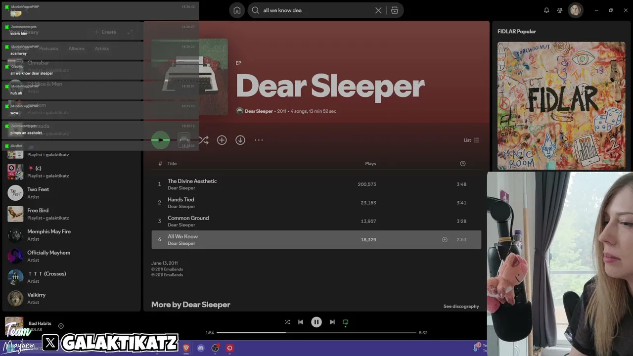Pause the current song
This screenshot has width=633, height=356.
tap(316, 322)
